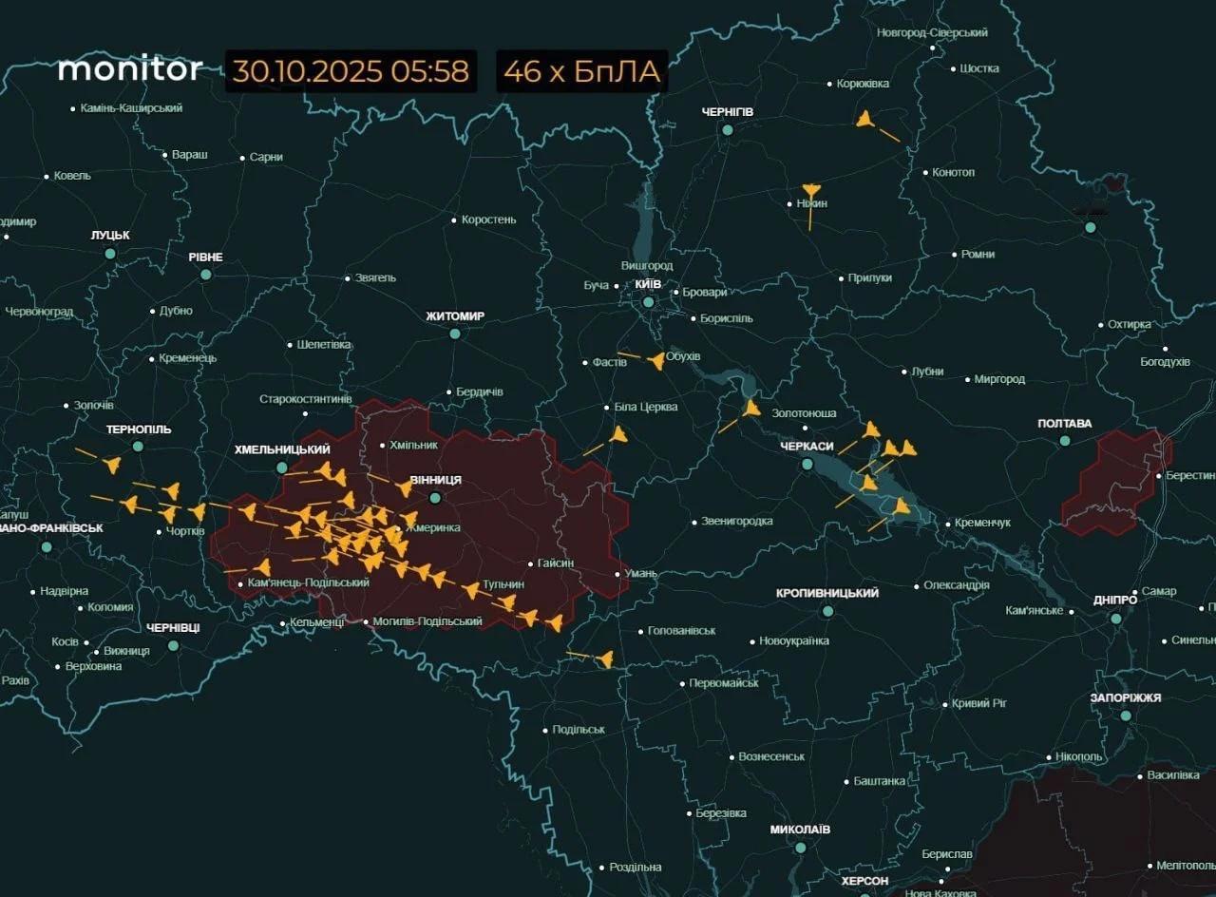Select the Рівне city dot

[205, 275]
